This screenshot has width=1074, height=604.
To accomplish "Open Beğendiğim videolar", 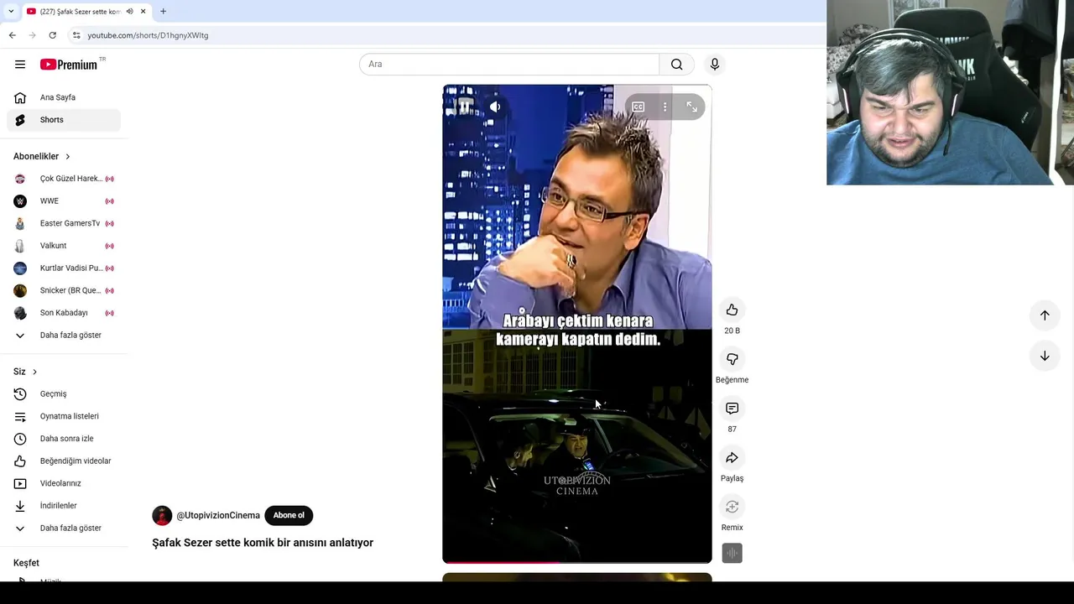I will (x=64, y=461).
